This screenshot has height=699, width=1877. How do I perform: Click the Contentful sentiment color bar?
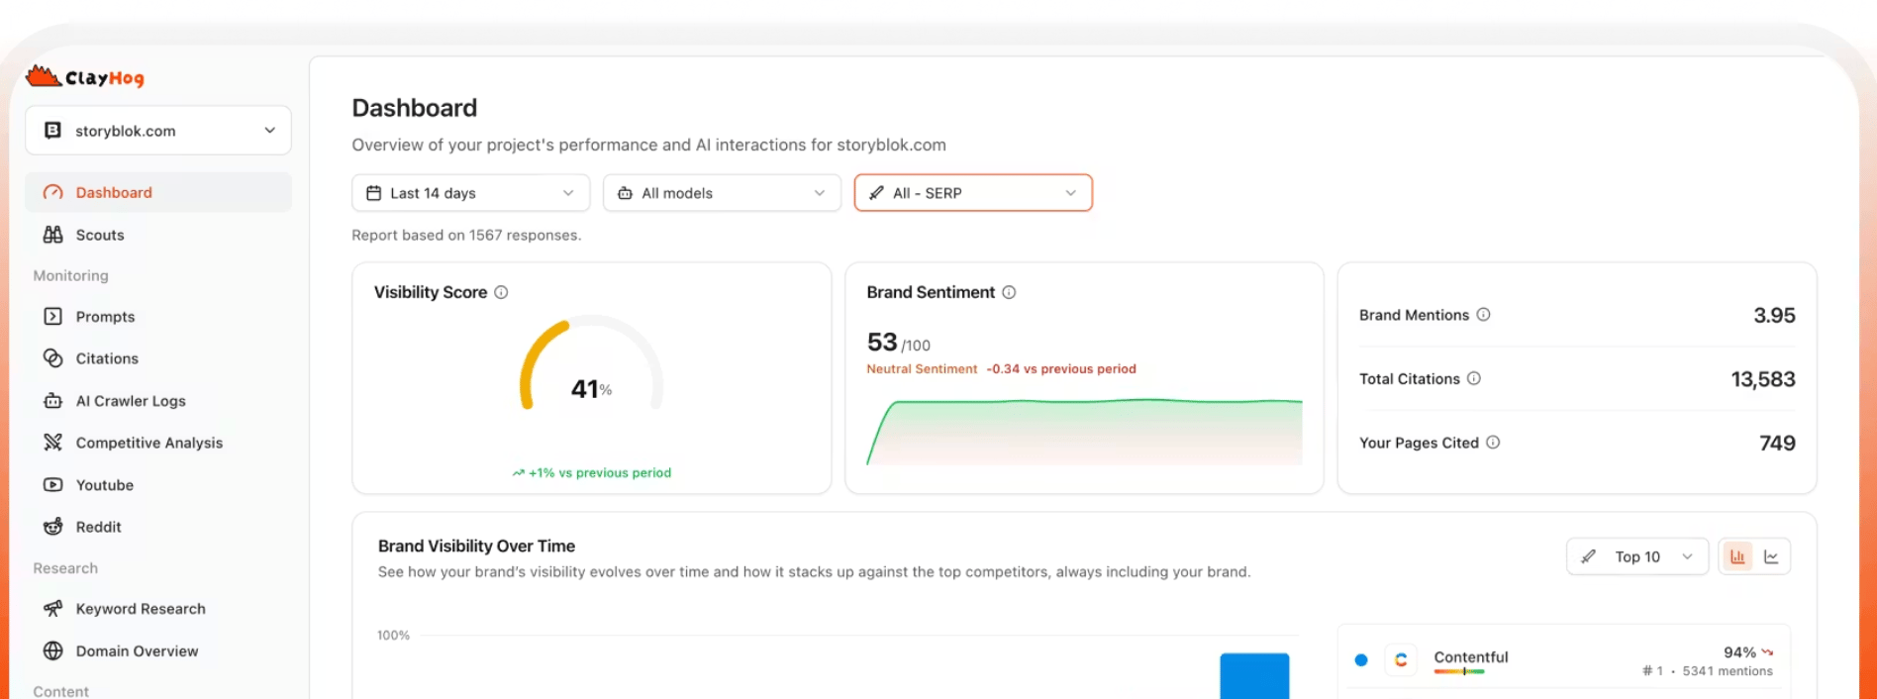(1459, 672)
